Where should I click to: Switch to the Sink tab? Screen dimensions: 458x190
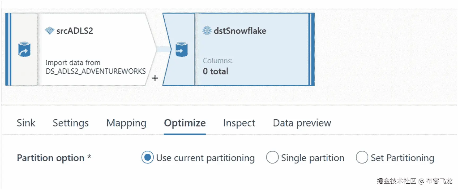(26, 123)
